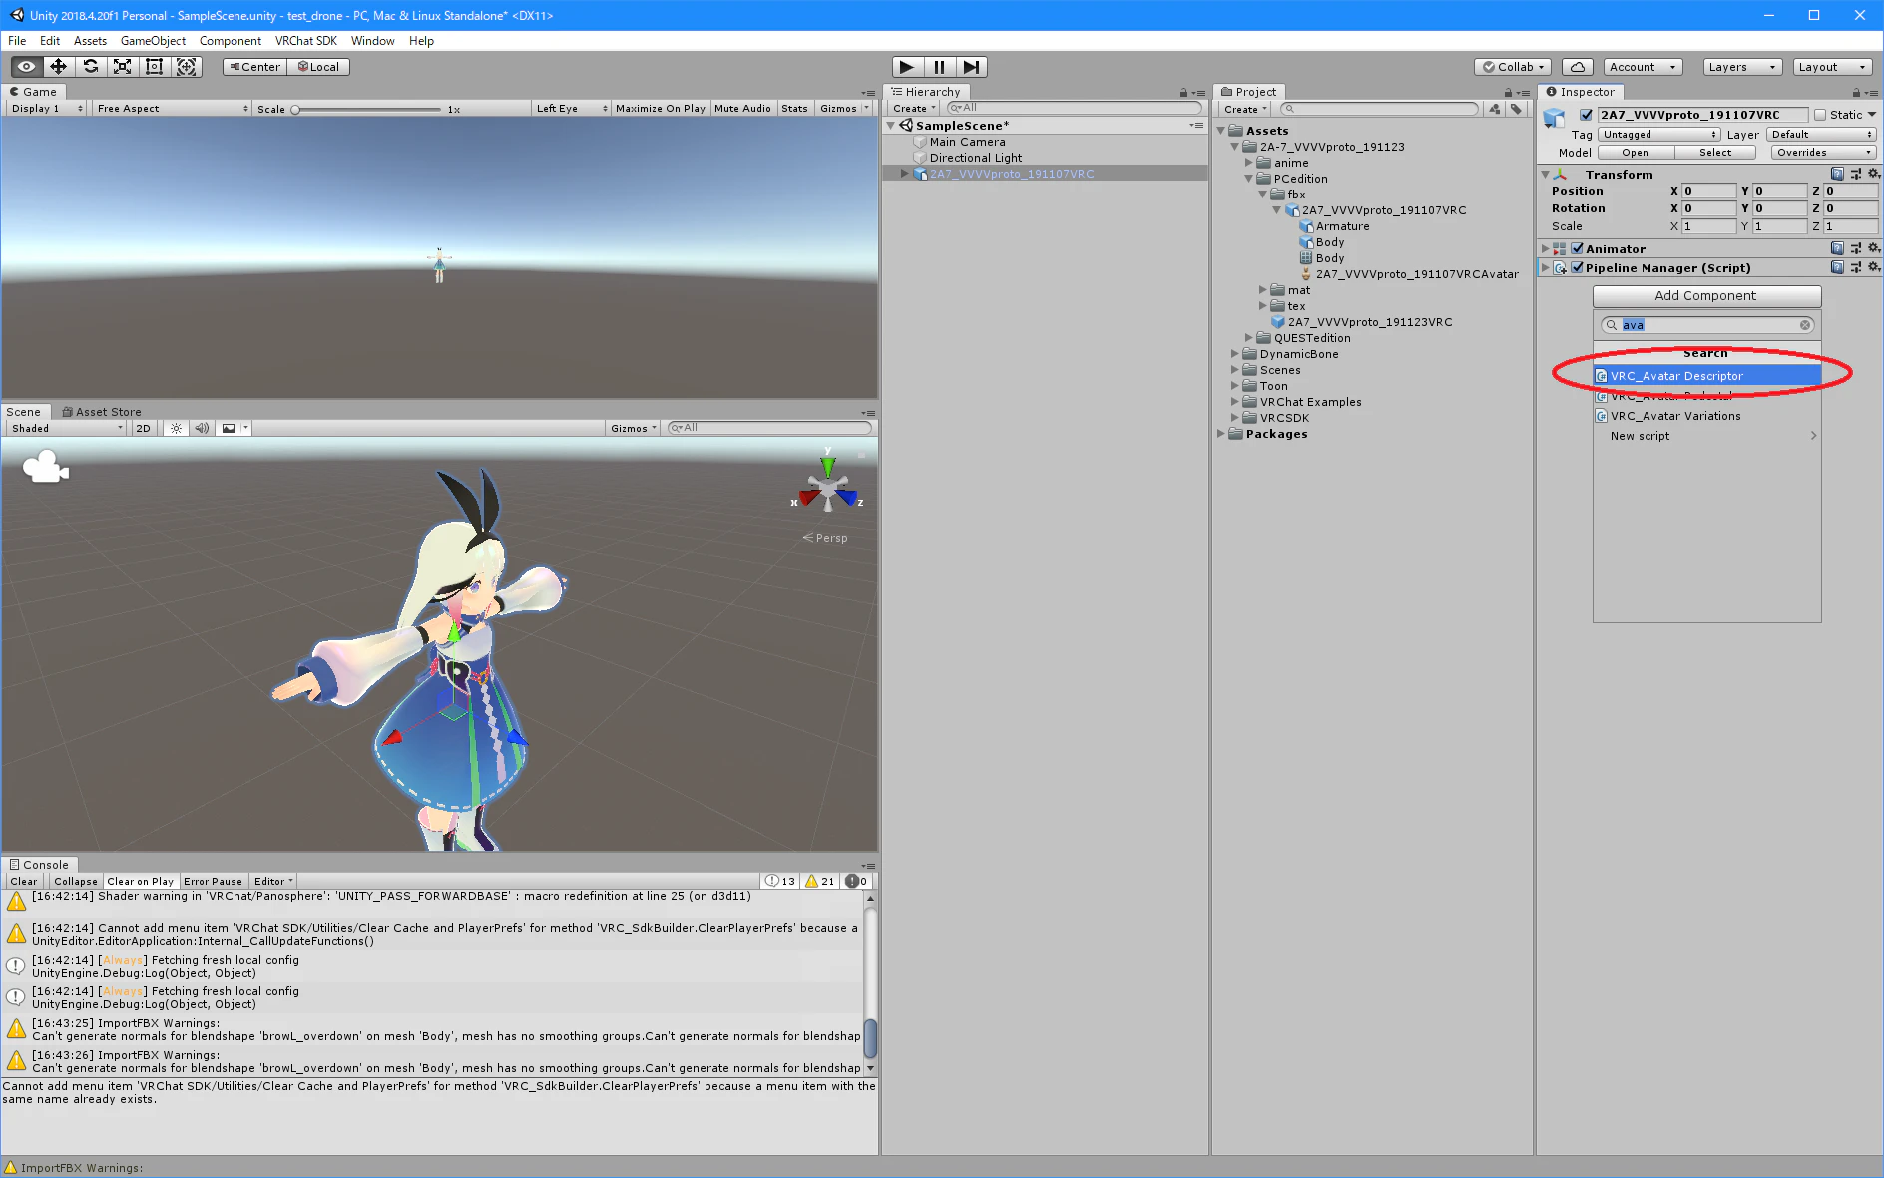Toggle scene lighting sun icon
This screenshot has height=1178, width=1884.
(176, 428)
